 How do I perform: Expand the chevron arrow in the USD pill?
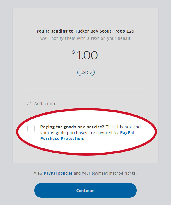tap(90, 73)
